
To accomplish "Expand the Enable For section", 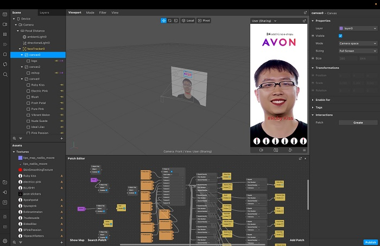I will pyautogui.click(x=323, y=100).
